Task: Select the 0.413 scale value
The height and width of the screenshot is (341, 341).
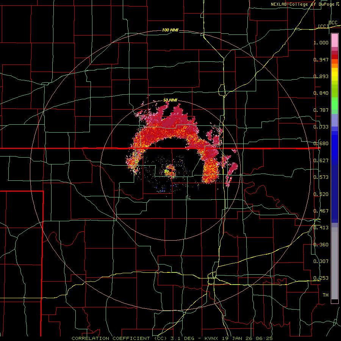Action: (321, 228)
